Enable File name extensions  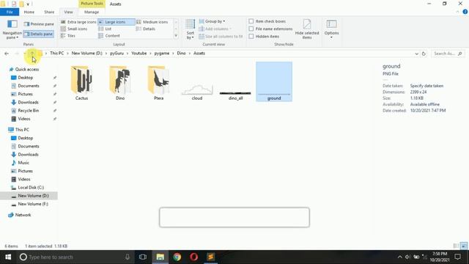251,29
